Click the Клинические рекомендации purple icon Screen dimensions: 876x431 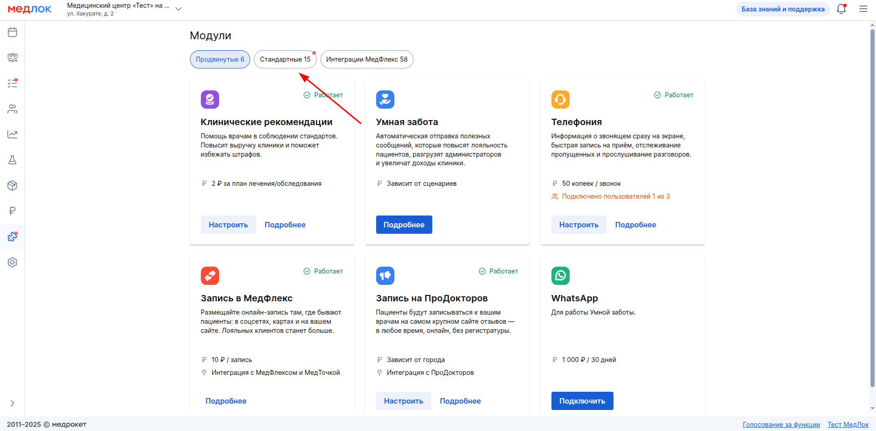210,100
